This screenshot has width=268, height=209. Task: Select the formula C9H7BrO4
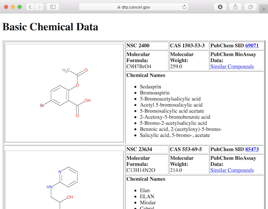pos(139,66)
